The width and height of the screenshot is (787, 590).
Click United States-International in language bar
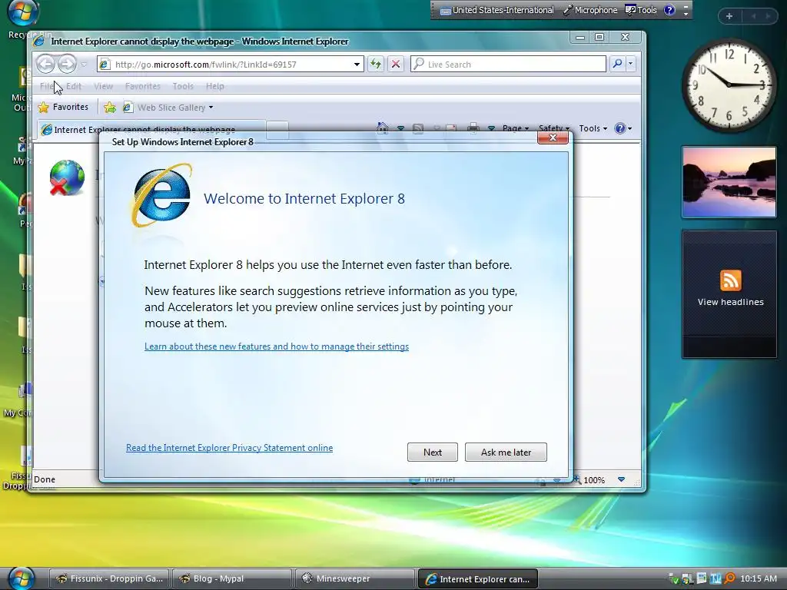click(x=497, y=10)
